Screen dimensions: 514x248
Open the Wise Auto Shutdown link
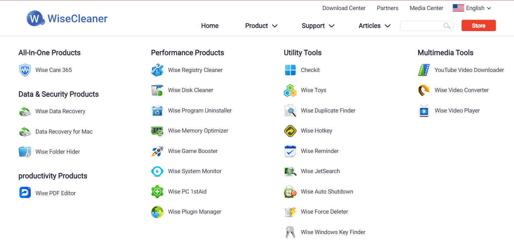(327, 192)
